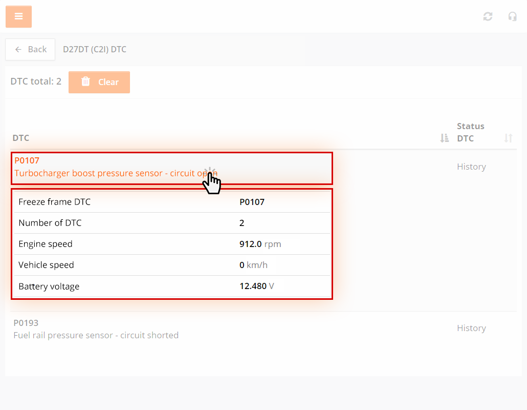Open support via the headset icon
527x410 pixels.
coord(512,16)
